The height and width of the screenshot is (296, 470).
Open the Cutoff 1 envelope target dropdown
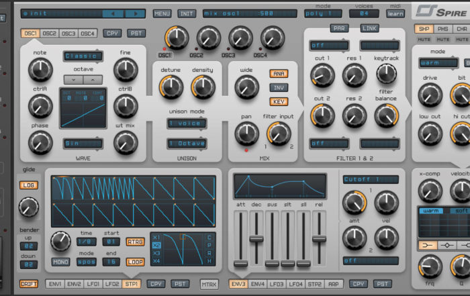(x=371, y=179)
